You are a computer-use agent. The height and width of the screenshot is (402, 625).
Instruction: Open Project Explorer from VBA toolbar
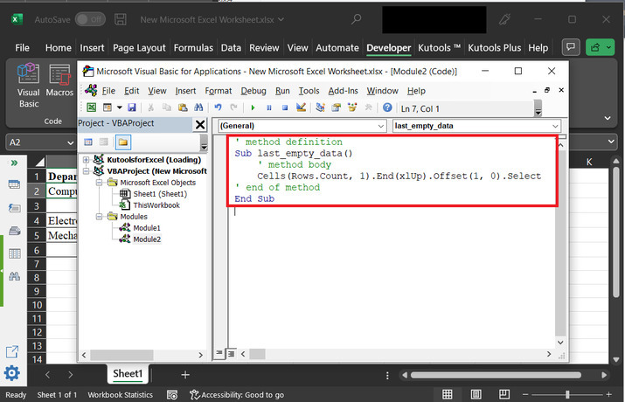[x=320, y=107]
